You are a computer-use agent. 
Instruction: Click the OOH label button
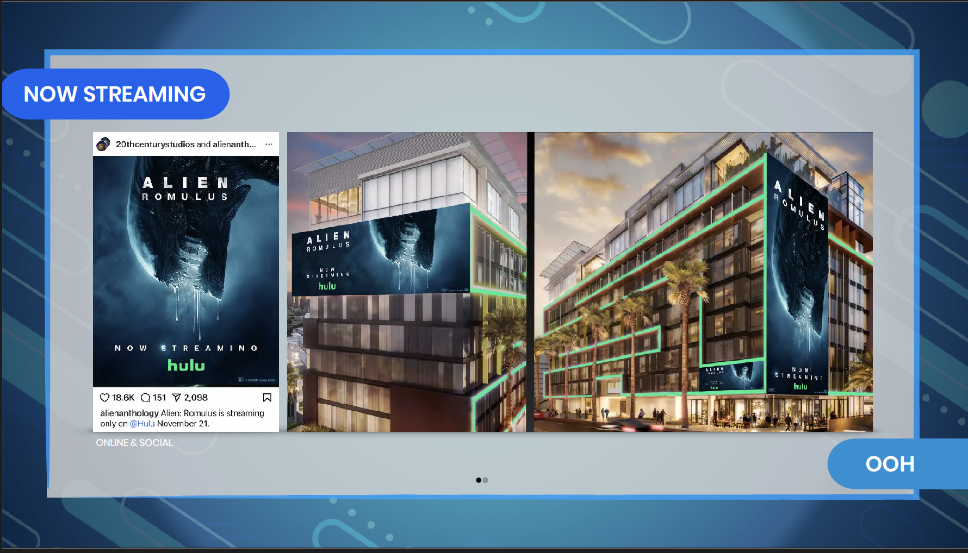click(897, 464)
